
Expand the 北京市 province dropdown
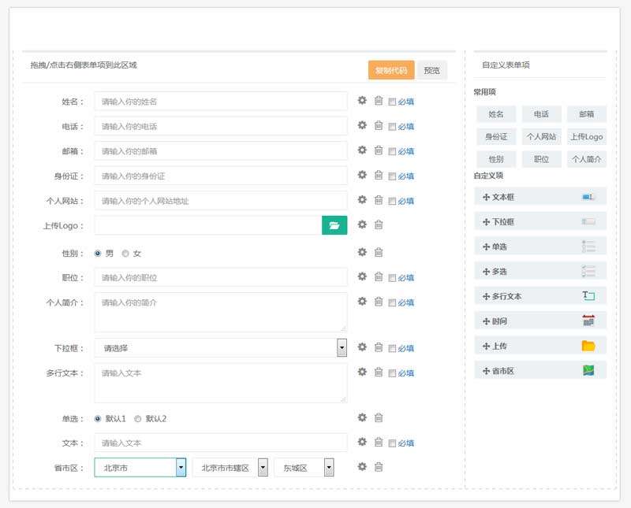(181, 468)
